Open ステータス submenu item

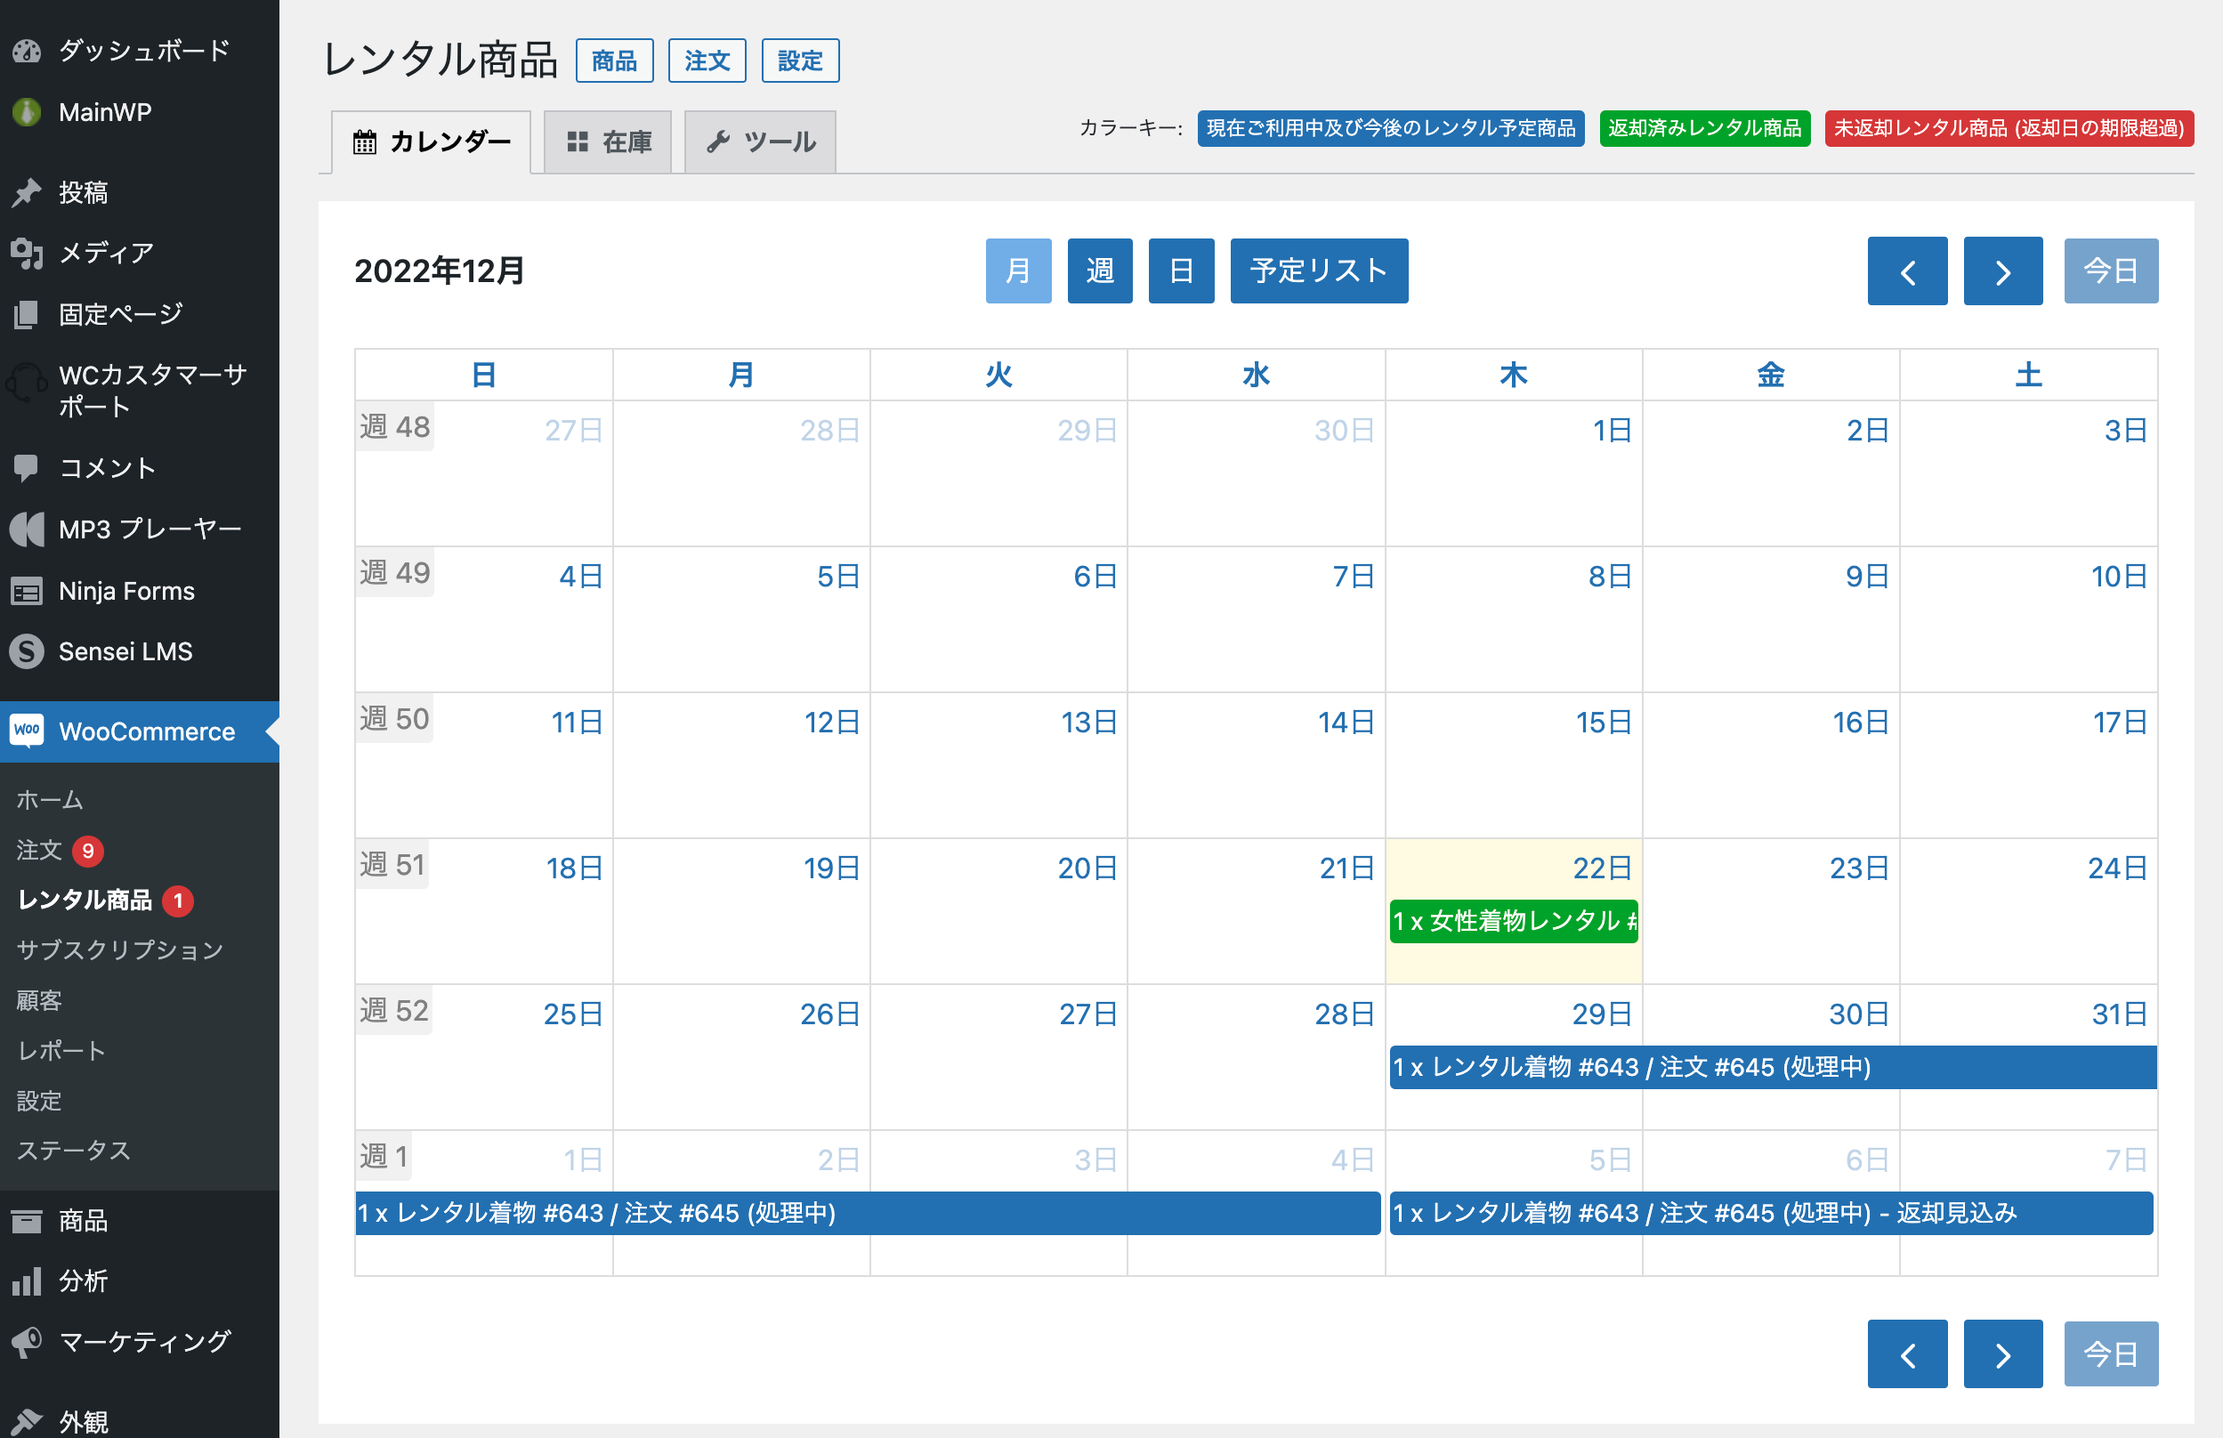(74, 1151)
